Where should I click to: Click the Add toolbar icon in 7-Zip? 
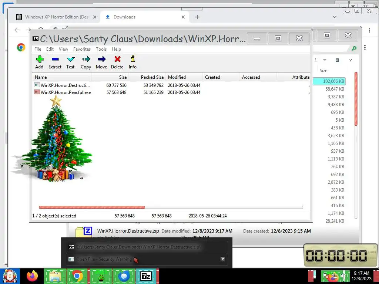(39, 62)
